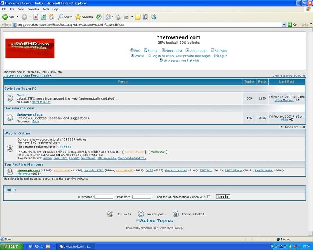Click the Forum is locked legend icon
The image size is (313, 250).
(x=176, y=214)
